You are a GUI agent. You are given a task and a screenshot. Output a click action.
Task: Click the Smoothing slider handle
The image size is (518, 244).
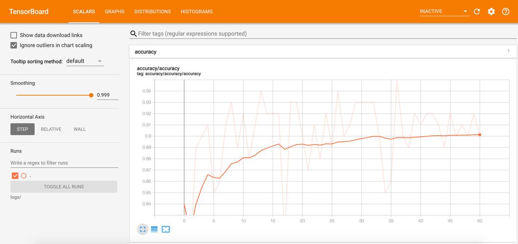click(91, 95)
